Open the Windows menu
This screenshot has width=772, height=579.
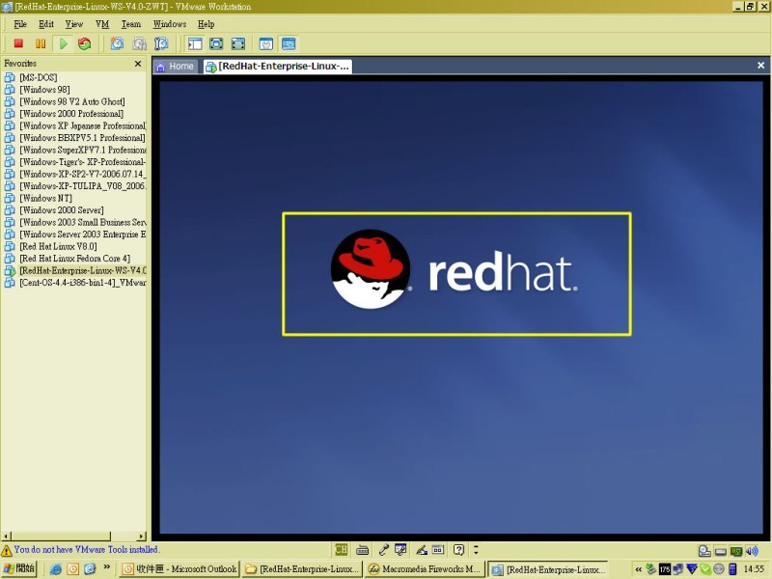(x=170, y=24)
